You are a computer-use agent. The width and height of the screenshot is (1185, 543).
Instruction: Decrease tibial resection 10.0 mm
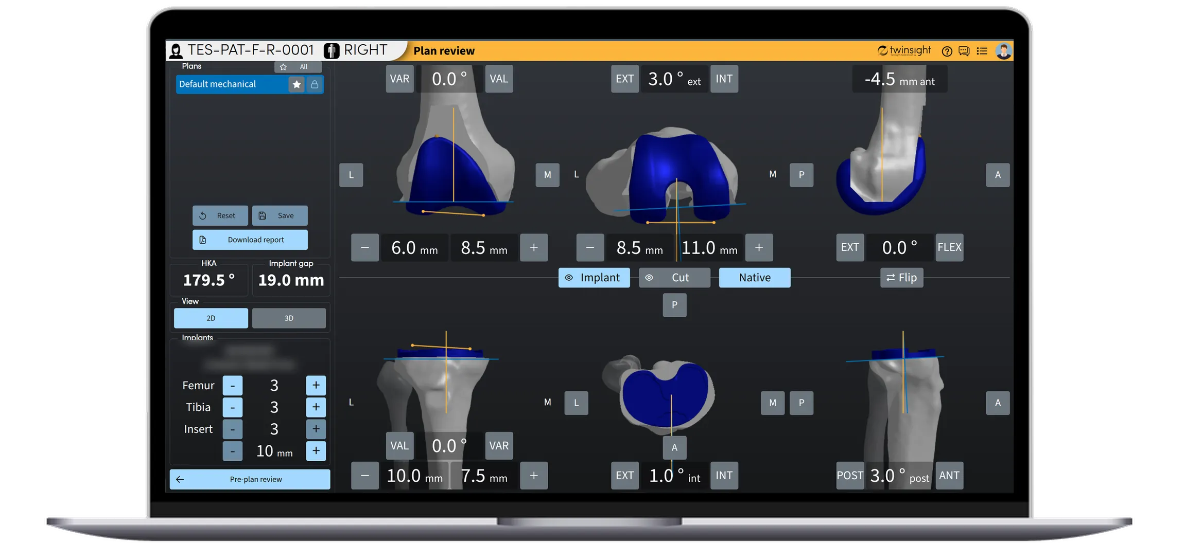[x=365, y=476]
